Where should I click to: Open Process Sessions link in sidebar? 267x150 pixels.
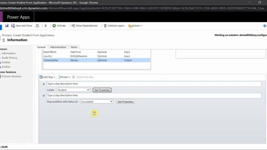[x=11, y=76]
